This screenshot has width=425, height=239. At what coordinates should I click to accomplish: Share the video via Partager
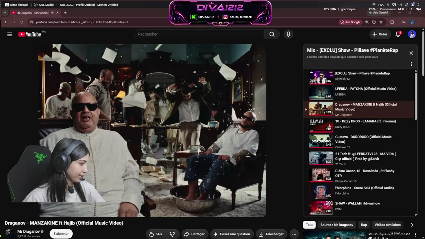195,234
